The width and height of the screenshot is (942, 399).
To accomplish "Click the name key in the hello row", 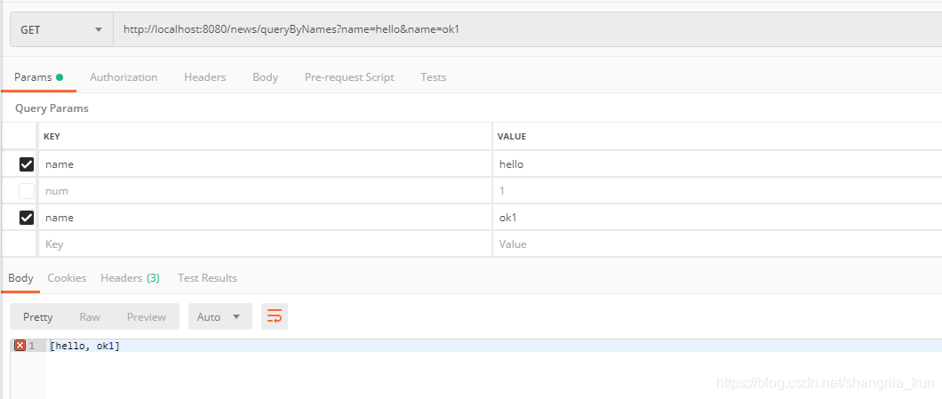I will coord(265,164).
